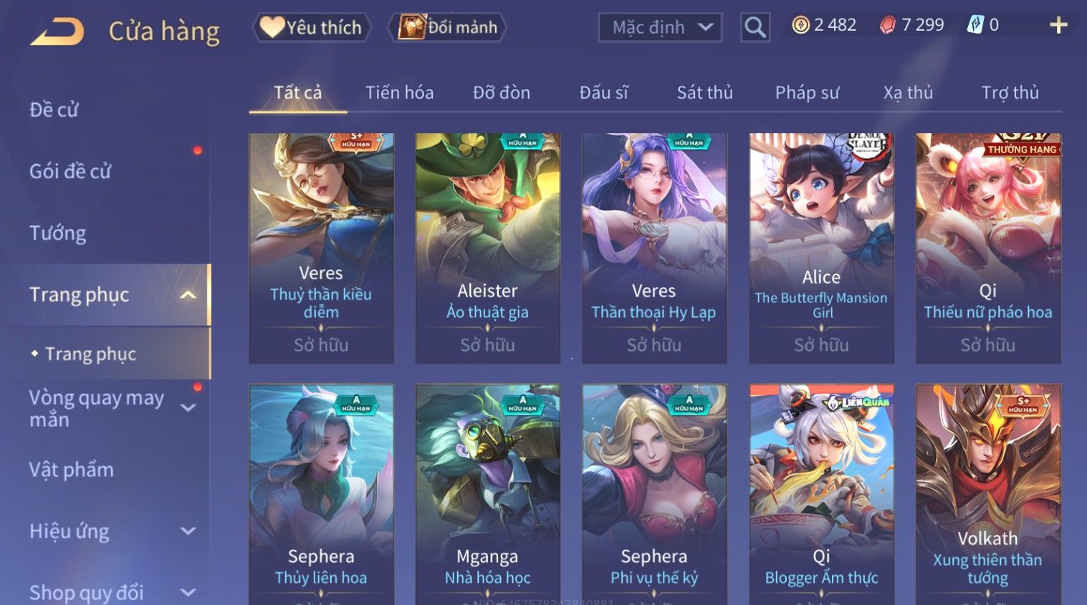Viewport: 1087px width, 605px height.
Task: Expand the Vòng quay may mắn menu
Action: click(x=188, y=408)
